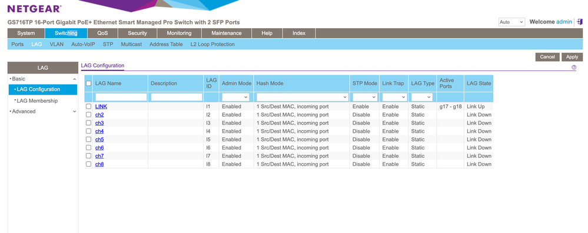This screenshot has width=588, height=233.
Task: Open the ch6 LAG link
Action: pos(99,148)
